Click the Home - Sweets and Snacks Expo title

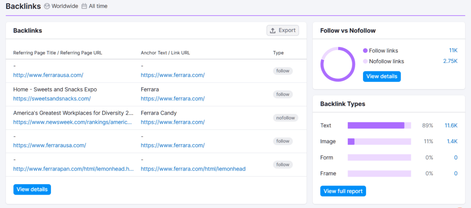point(55,90)
